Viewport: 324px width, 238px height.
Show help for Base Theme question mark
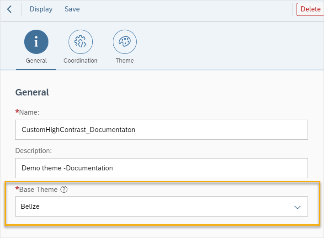coord(64,189)
